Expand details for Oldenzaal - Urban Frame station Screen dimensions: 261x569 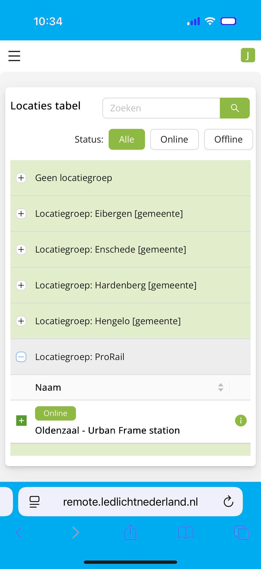21,420
